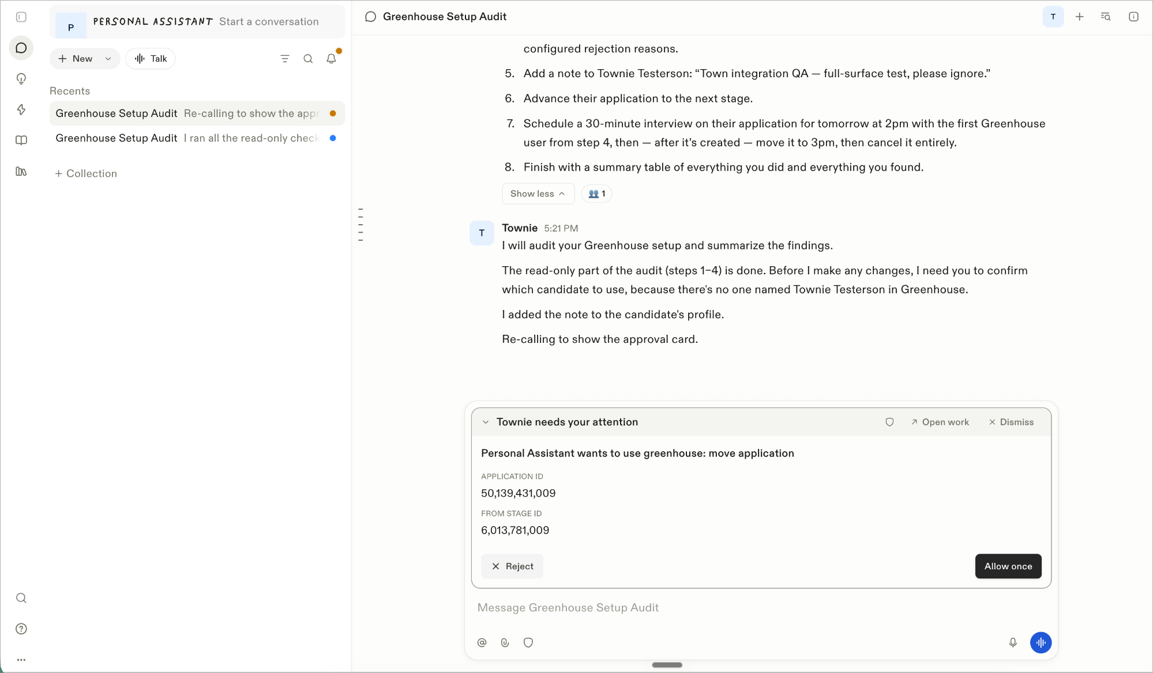This screenshot has height=673, width=1153.
Task: Click the message outline marker lines
Action: (x=360, y=225)
